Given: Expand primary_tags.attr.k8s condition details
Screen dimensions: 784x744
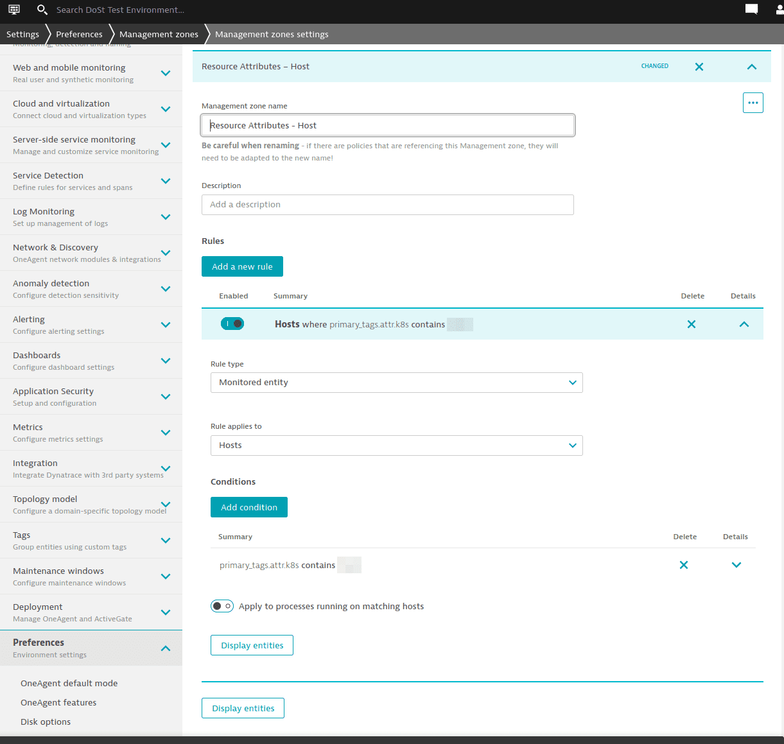Looking at the screenshot, I should click(736, 565).
